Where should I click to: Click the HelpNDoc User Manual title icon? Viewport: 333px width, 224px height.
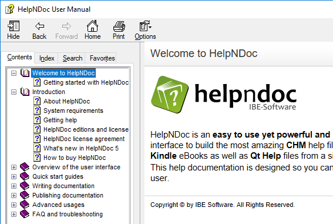[x=10, y=9]
